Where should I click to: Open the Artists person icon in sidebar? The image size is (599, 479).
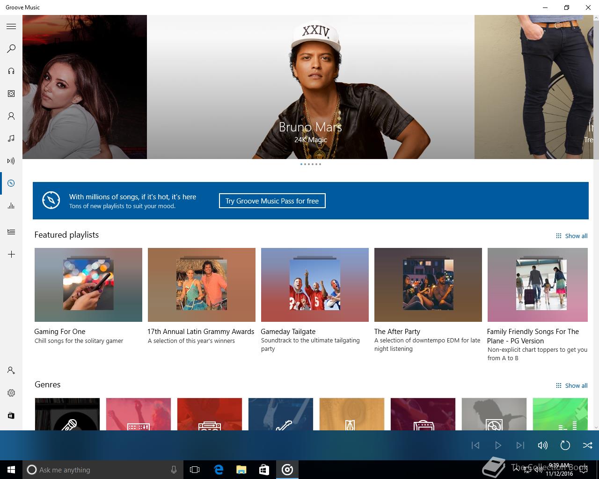(x=11, y=116)
